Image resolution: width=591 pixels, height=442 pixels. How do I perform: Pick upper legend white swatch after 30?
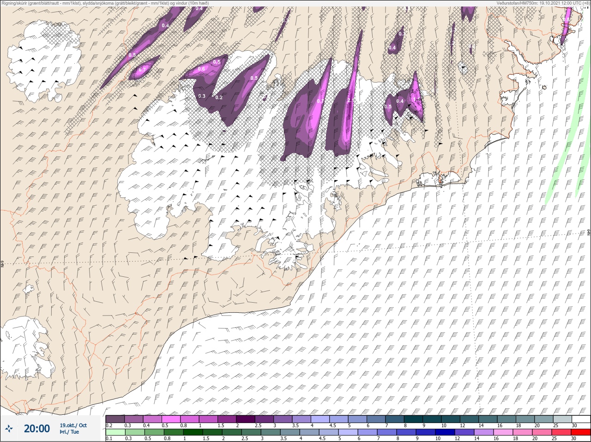click(581, 419)
